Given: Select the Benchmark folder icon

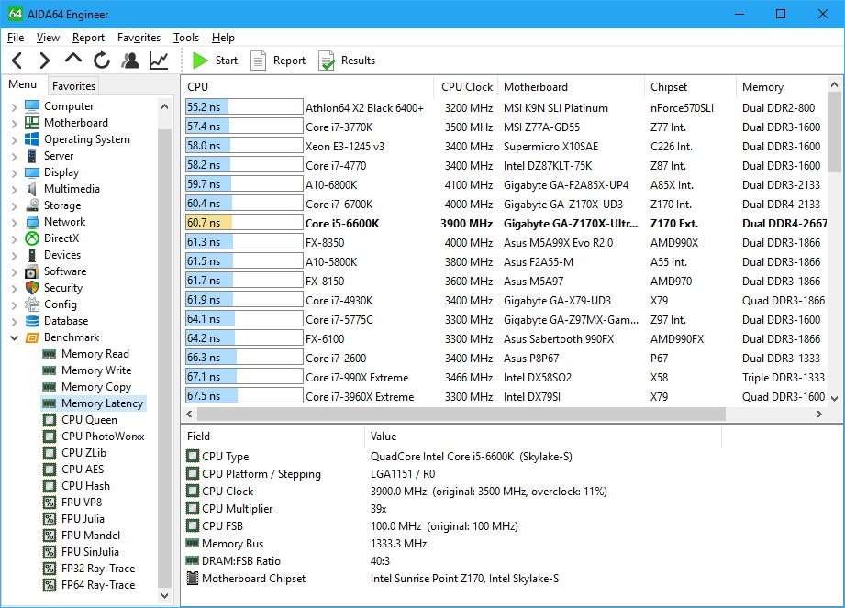Looking at the screenshot, I should point(32,337).
